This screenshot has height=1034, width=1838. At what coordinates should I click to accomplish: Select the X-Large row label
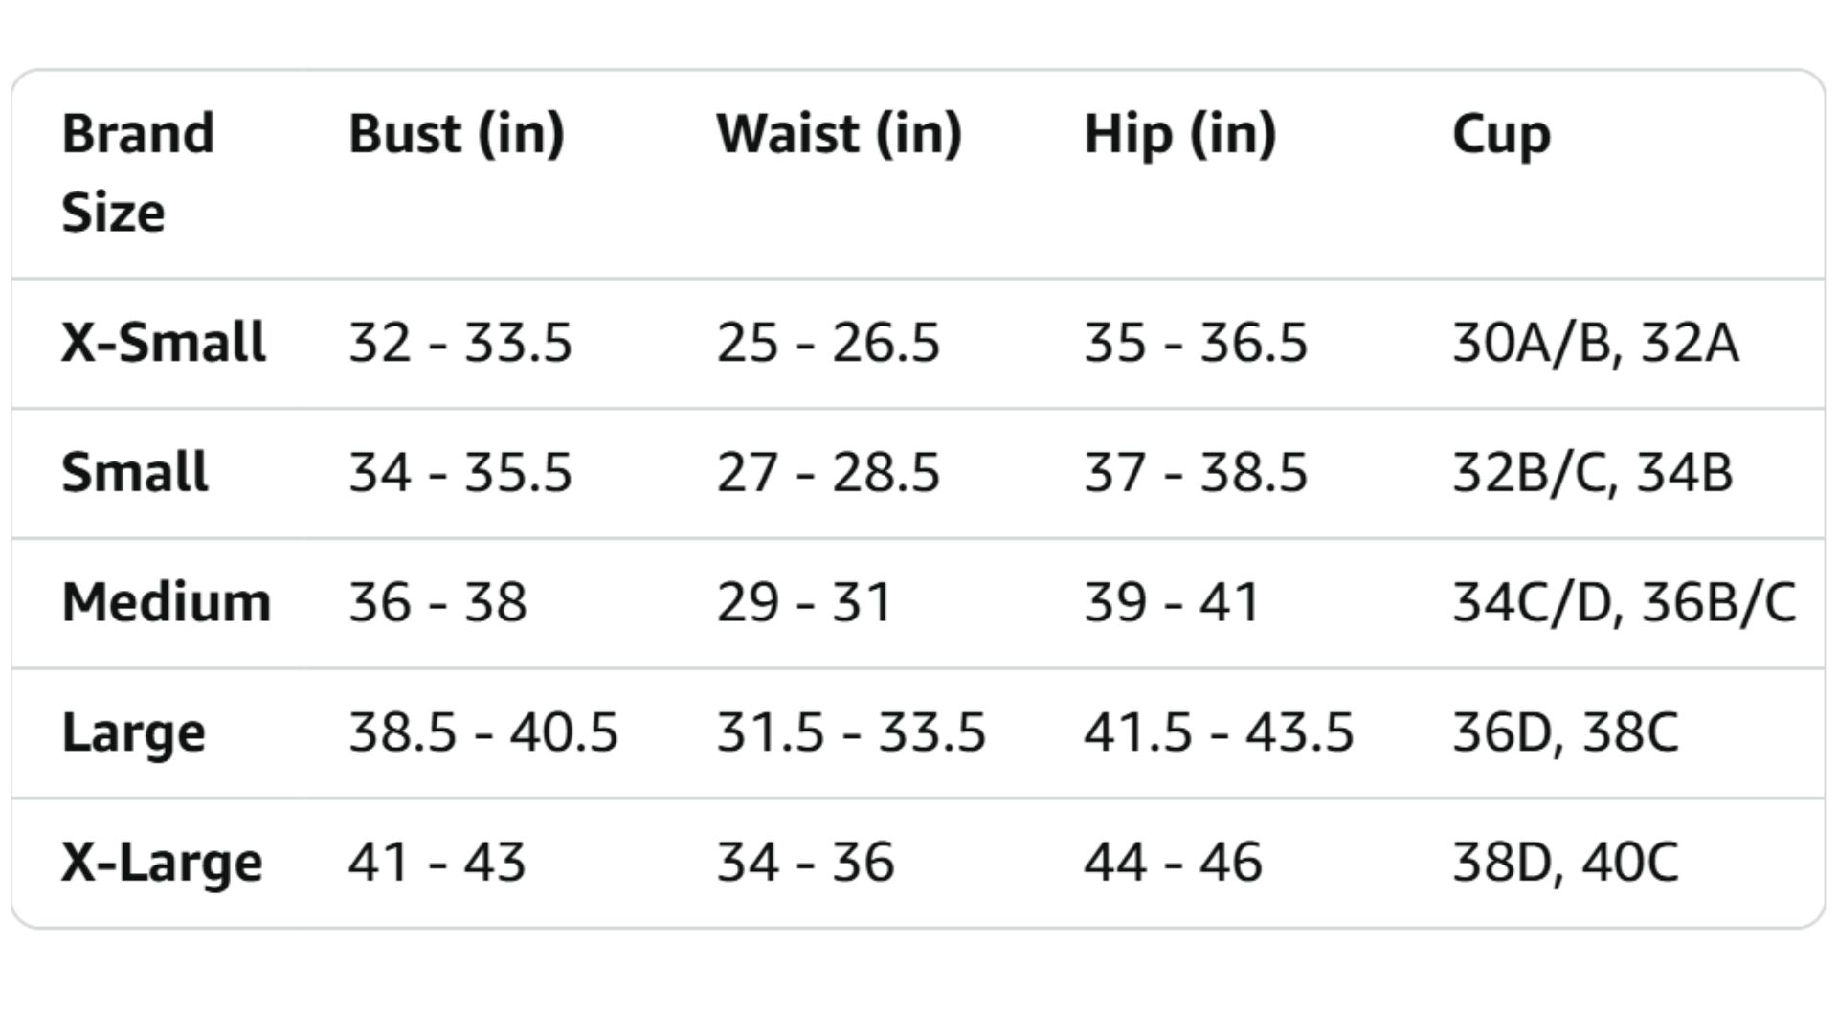tap(161, 862)
